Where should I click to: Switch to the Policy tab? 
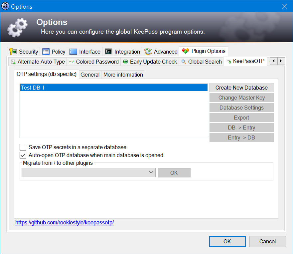pyautogui.click(x=54, y=52)
